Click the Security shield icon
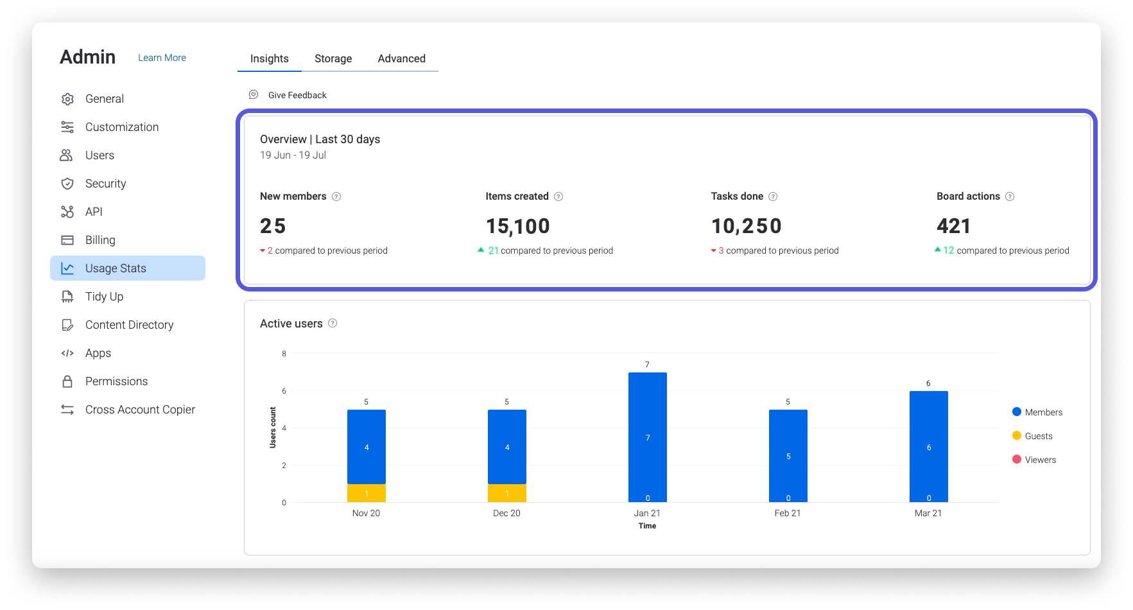The image size is (1133, 610). 67,184
